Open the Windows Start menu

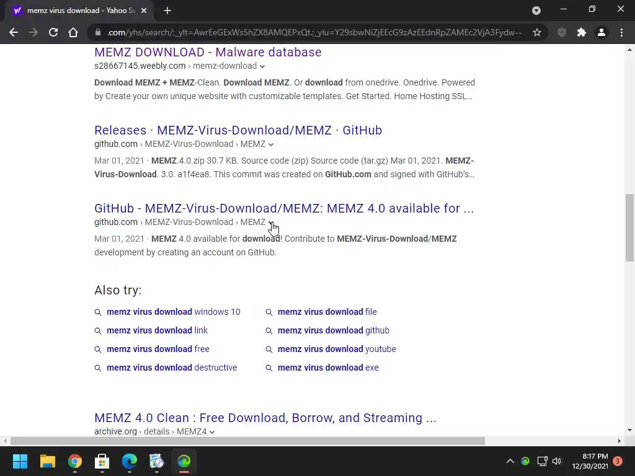tap(20, 461)
